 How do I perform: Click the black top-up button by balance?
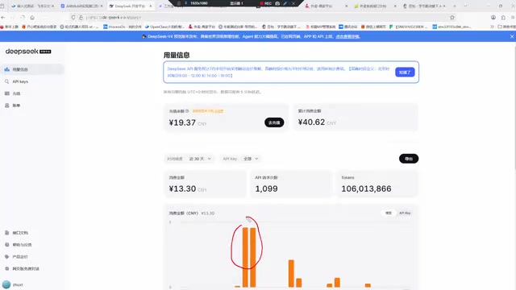pyautogui.click(x=274, y=122)
